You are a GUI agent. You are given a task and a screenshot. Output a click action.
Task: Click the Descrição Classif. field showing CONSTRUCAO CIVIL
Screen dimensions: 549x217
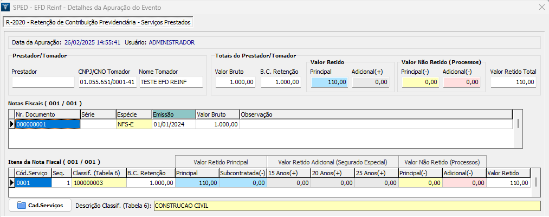(x=347, y=206)
